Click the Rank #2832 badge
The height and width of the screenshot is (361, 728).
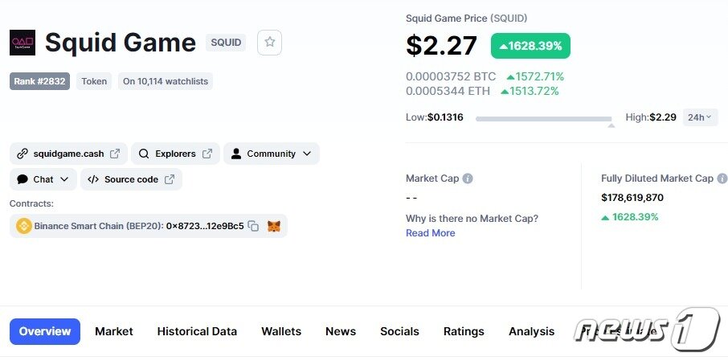pyautogui.click(x=39, y=81)
